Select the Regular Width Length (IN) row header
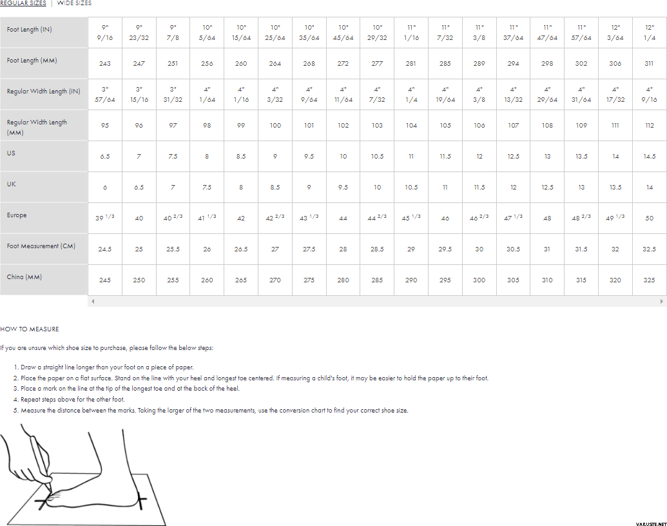The image size is (667, 526). (44, 92)
